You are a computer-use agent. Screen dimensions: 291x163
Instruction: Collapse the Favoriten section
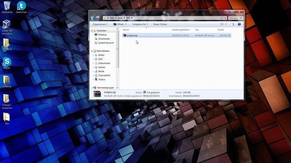coord(92,30)
